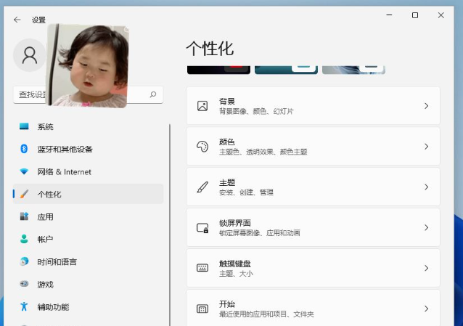This screenshot has height=326, width=463.
Task: Select the first dark theme thumbnail
Action: (218, 70)
